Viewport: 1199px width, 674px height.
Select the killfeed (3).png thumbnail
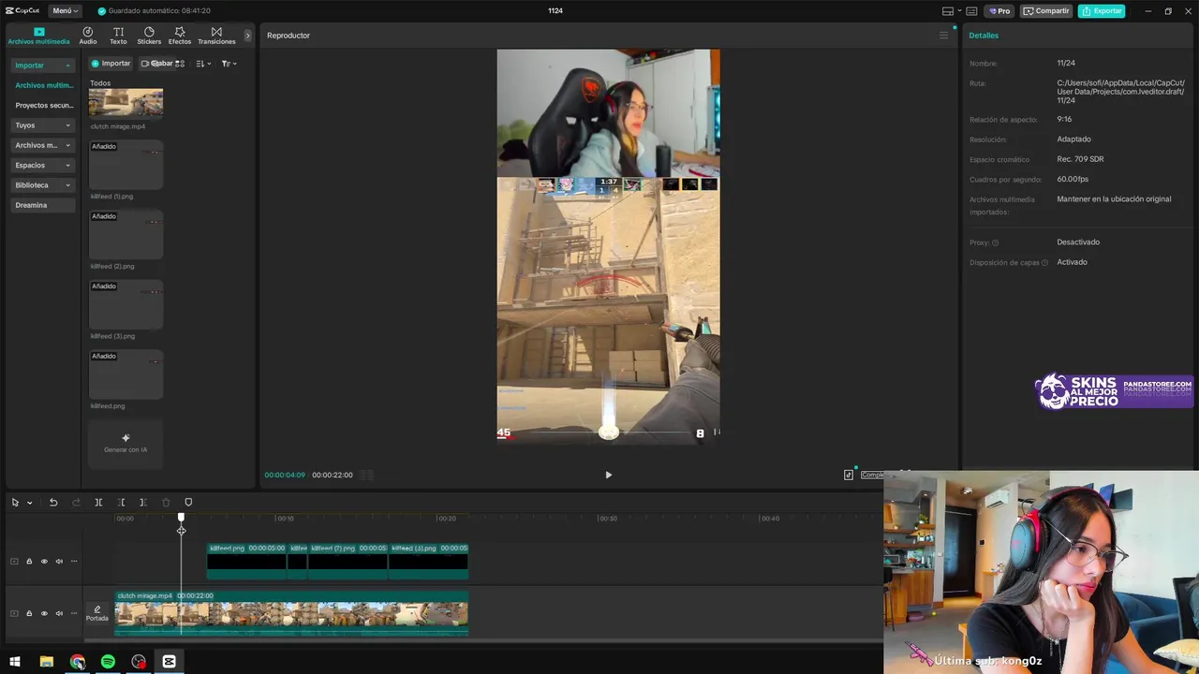coord(126,304)
